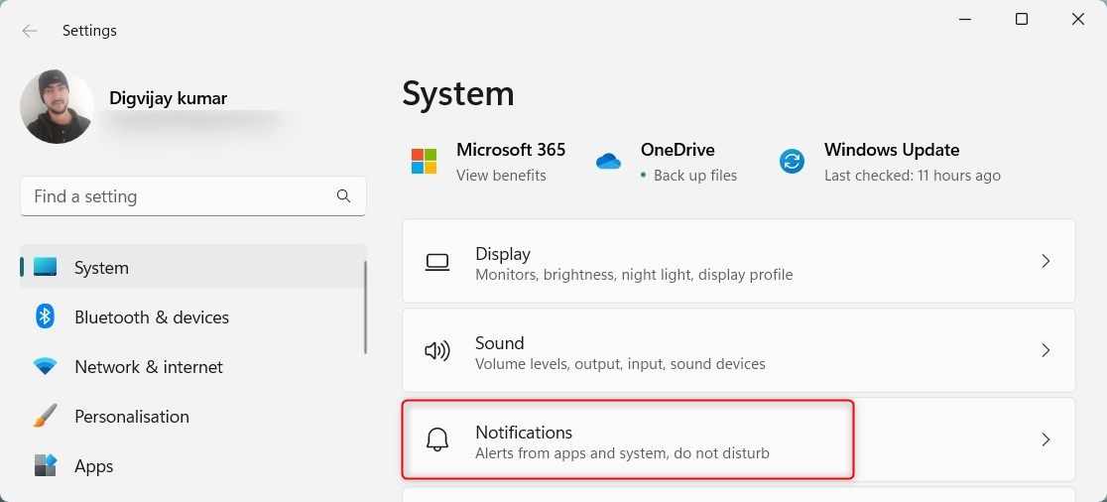Click the Sound speaker icon

tap(436, 351)
